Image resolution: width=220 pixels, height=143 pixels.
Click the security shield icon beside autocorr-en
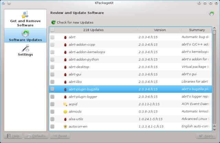click(65, 127)
